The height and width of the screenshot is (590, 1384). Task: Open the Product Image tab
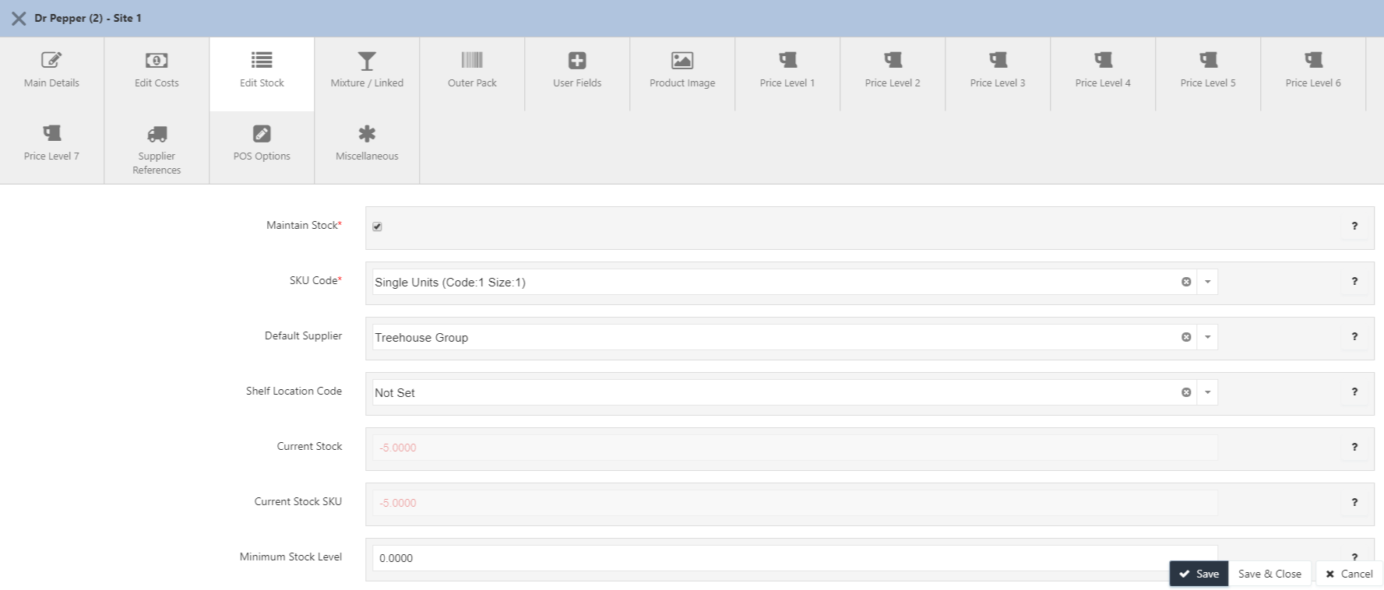pos(682,74)
